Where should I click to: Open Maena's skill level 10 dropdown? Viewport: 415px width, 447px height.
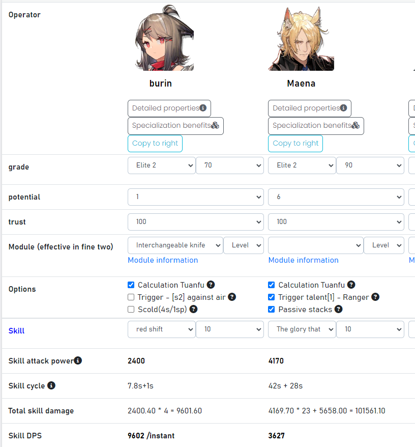370,329
